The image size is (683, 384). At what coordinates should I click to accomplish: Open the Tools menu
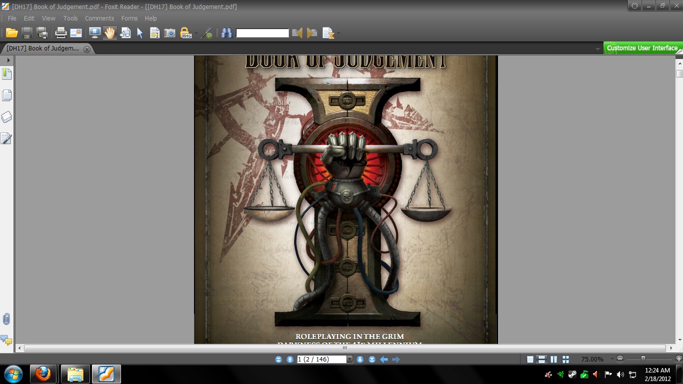[x=70, y=18]
